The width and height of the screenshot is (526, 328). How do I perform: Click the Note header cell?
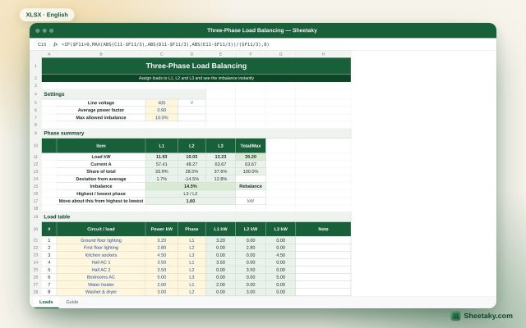point(323,230)
